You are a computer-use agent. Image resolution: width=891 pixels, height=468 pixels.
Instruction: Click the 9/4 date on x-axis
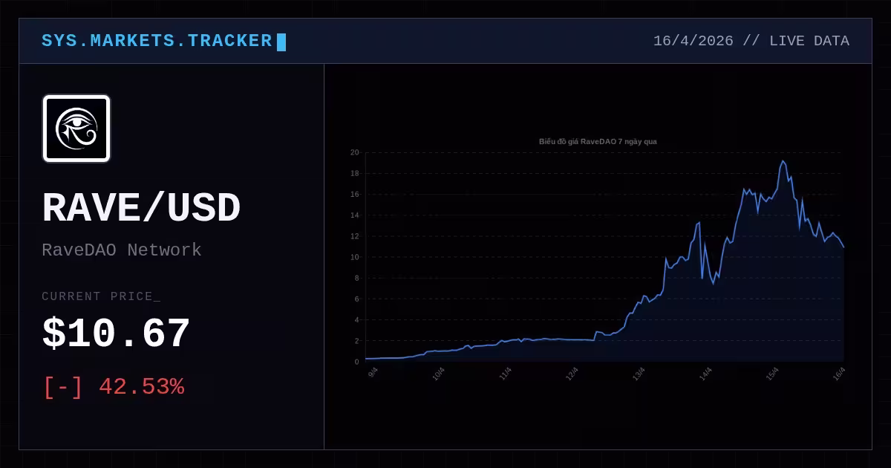tap(373, 372)
